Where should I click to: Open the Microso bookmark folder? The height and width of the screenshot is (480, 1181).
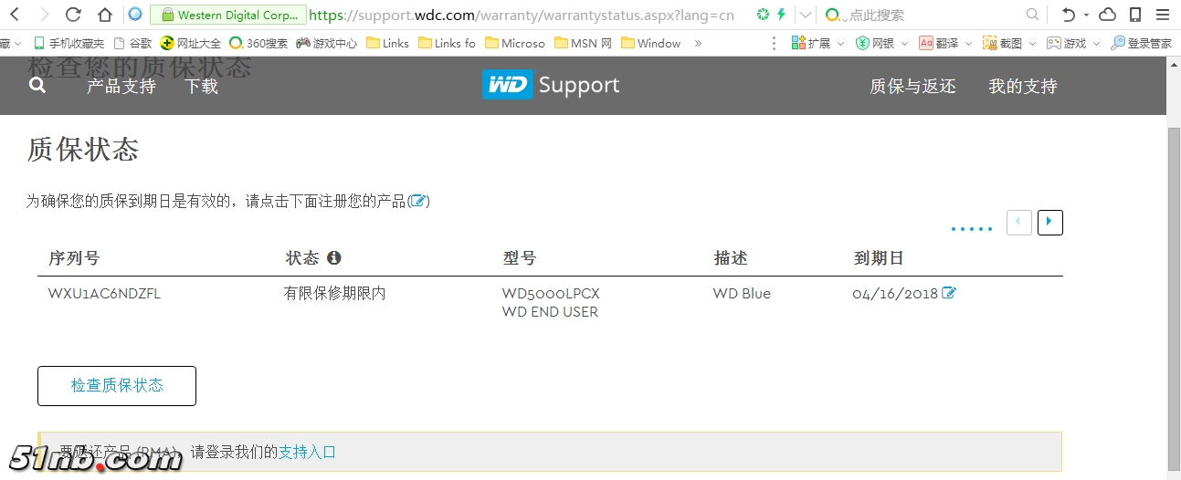514,43
